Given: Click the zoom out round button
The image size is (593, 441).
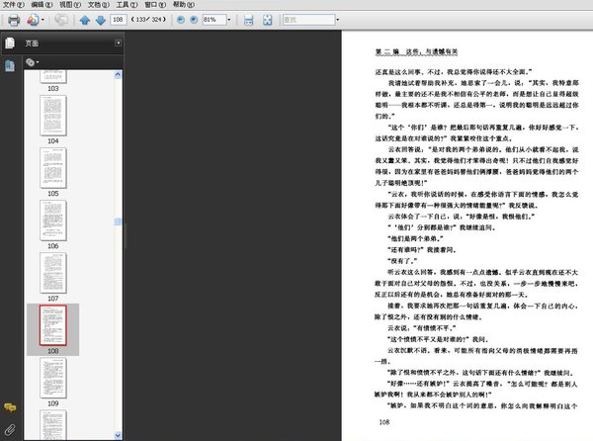Looking at the screenshot, I should pyautogui.click(x=181, y=20).
